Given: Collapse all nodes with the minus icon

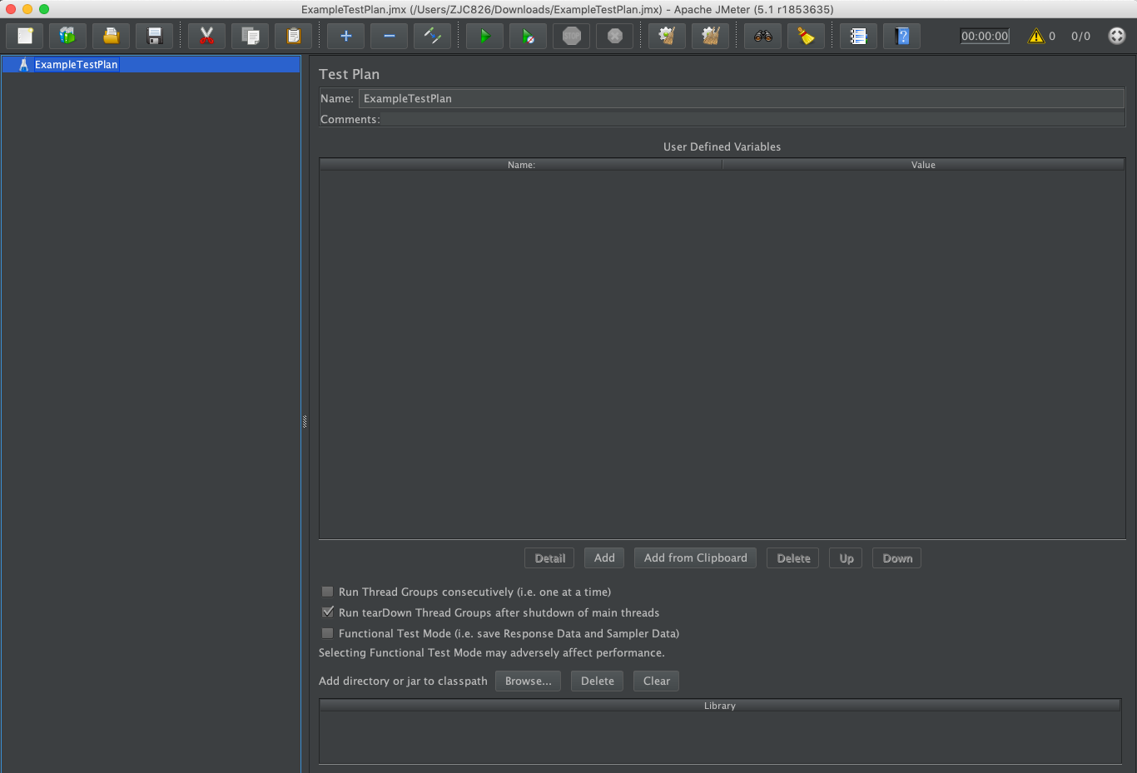Looking at the screenshot, I should (390, 36).
